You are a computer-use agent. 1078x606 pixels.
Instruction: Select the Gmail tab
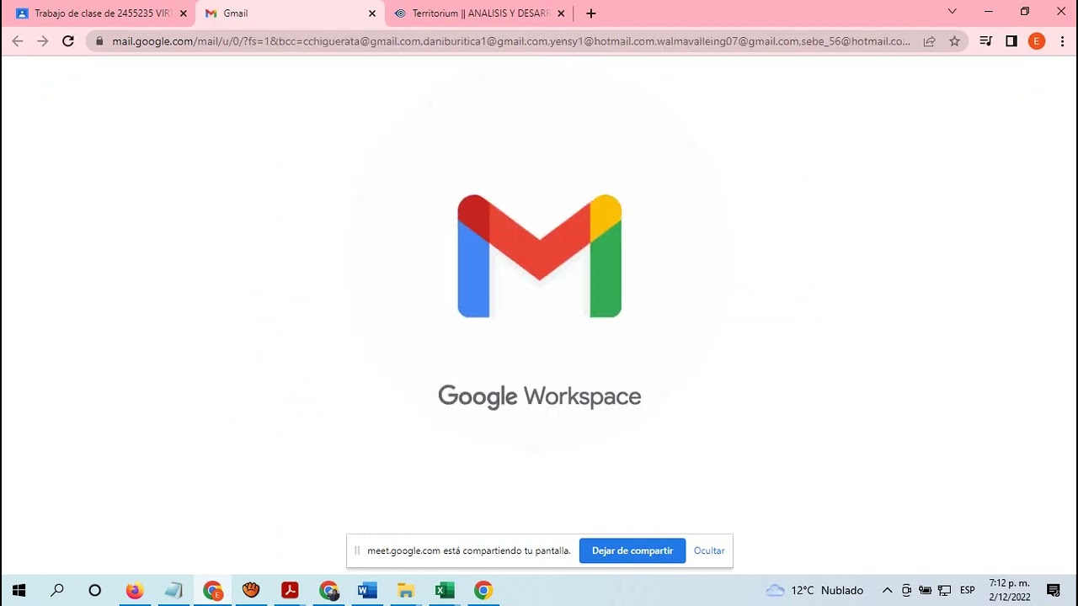289,13
